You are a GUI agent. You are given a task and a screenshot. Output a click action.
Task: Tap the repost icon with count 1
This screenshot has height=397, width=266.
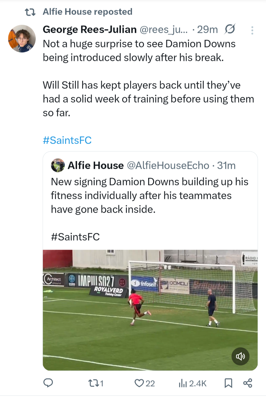point(97,383)
